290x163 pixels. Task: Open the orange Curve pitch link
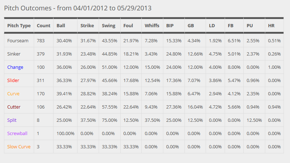pos(13,94)
